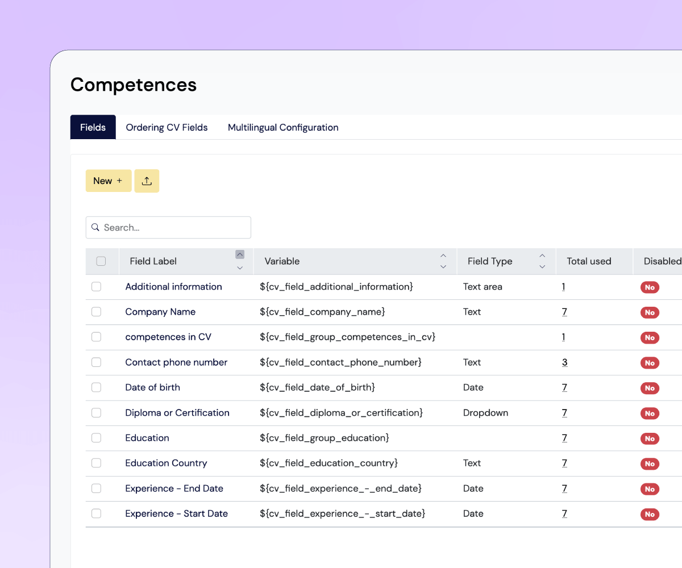Click total used count for Additional information
Viewport: 682px width, 568px height.
563,287
